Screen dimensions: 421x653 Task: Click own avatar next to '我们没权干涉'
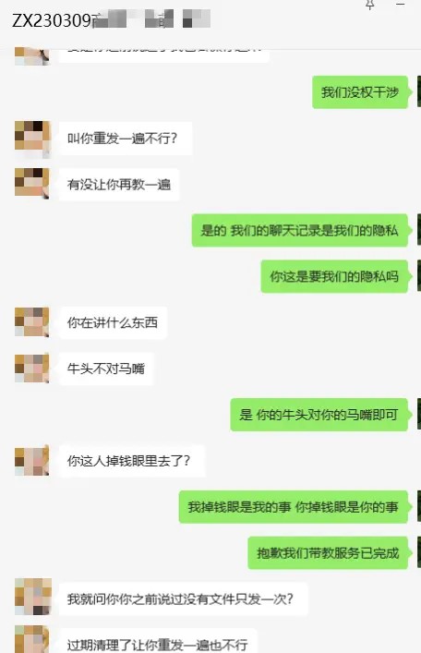click(419, 91)
